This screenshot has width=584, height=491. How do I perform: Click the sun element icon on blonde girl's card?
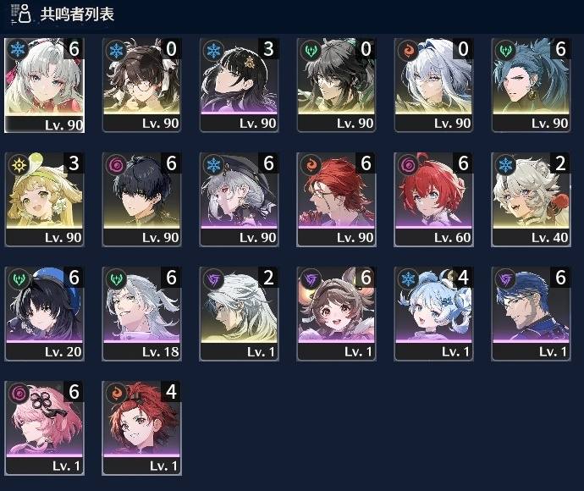pyautogui.click(x=19, y=164)
